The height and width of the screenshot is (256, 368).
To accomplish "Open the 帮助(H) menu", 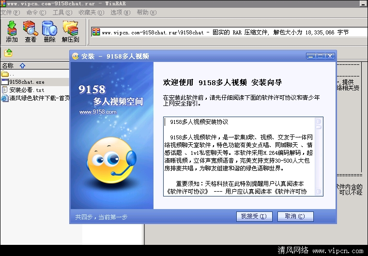I will click(146, 13).
